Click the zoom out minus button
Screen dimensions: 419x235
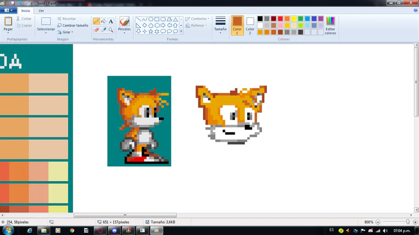pyautogui.click(x=378, y=222)
